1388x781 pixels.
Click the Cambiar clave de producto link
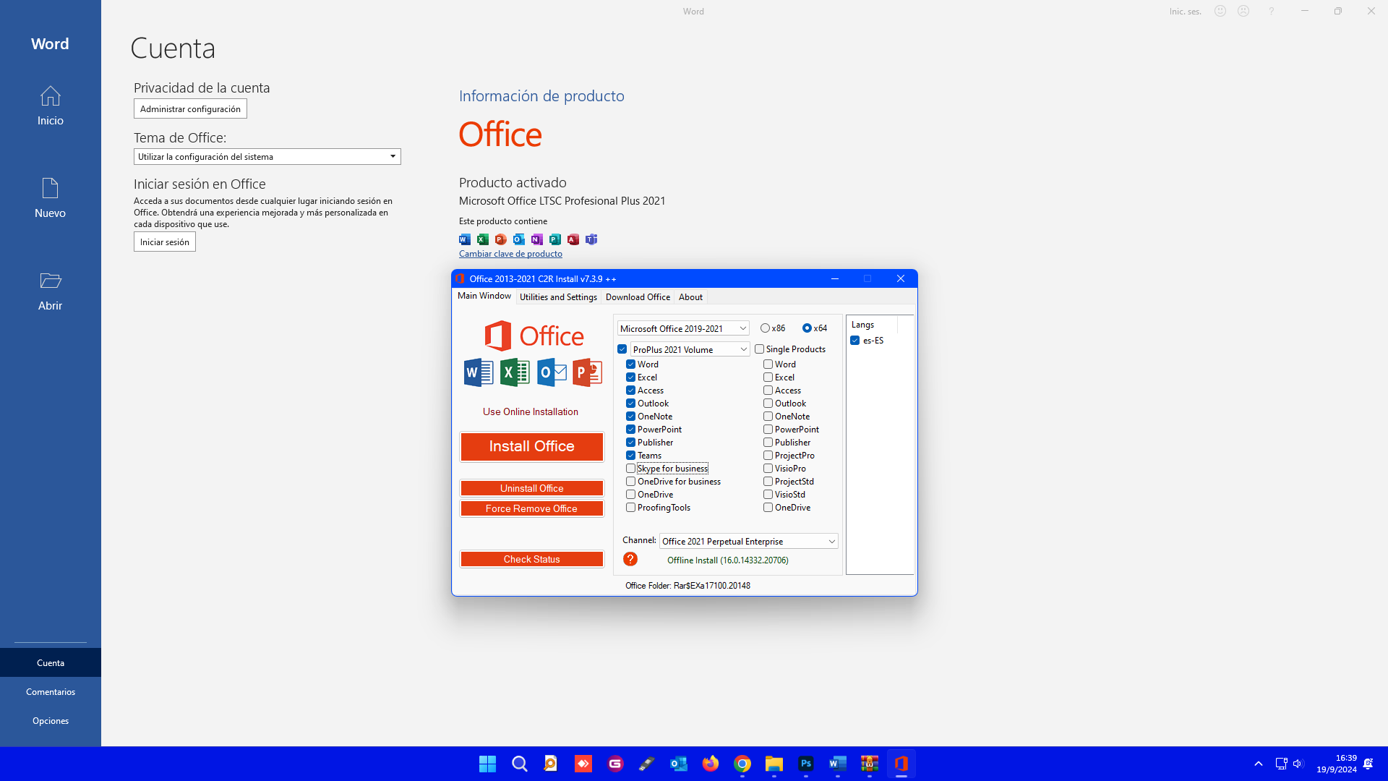point(510,254)
